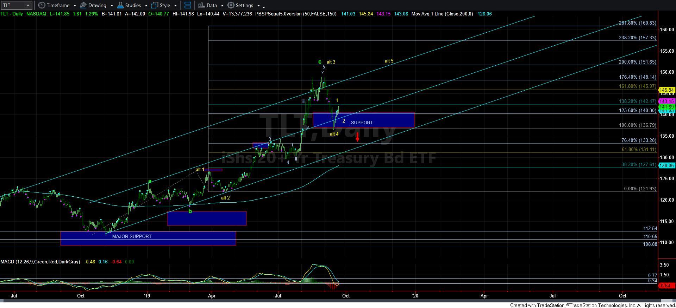
Task: Expand the Data dropdown arrow
Action: pos(222,6)
